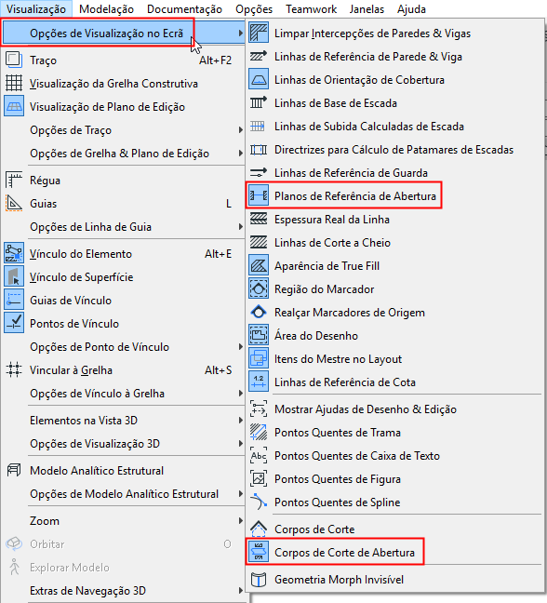This screenshot has height=603, width=547.
Task: Click the Linhas de Corte a Cheio icon
Action: [259, 243]
